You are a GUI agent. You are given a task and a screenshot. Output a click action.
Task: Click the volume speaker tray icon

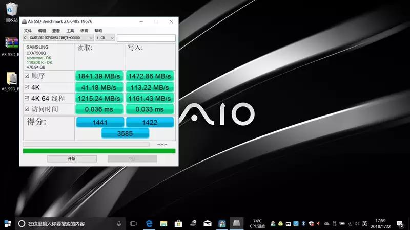(357, 224)
